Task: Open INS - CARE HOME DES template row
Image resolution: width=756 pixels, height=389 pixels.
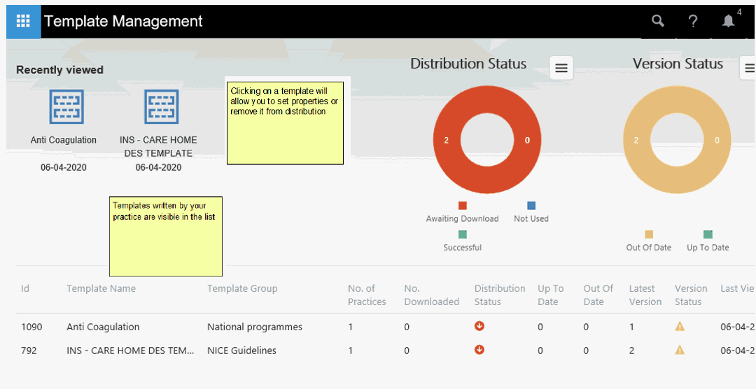Action: [x=130, y=351]
